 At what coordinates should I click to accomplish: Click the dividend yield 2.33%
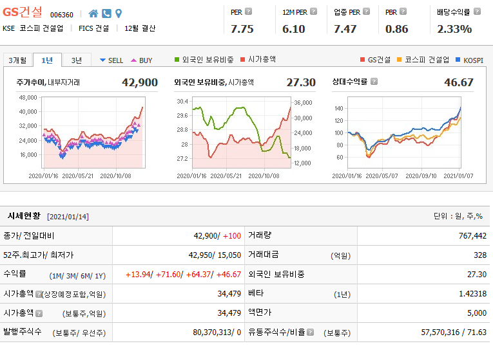(454, 29)
